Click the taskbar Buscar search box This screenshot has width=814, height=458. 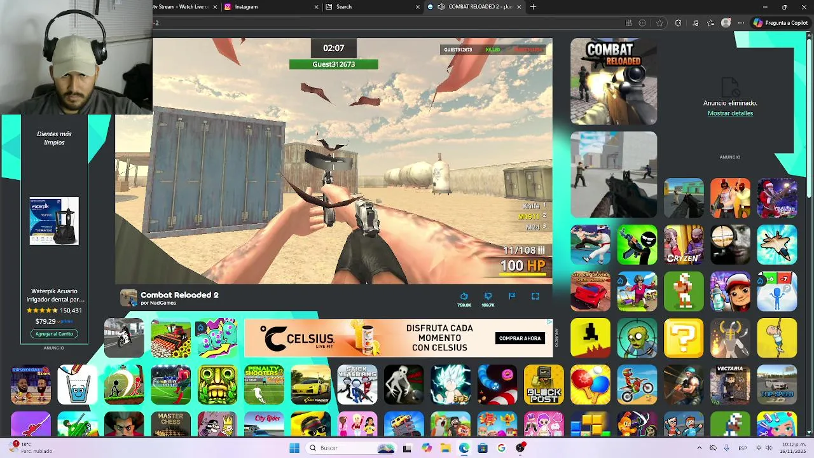(x=351, y=448)
